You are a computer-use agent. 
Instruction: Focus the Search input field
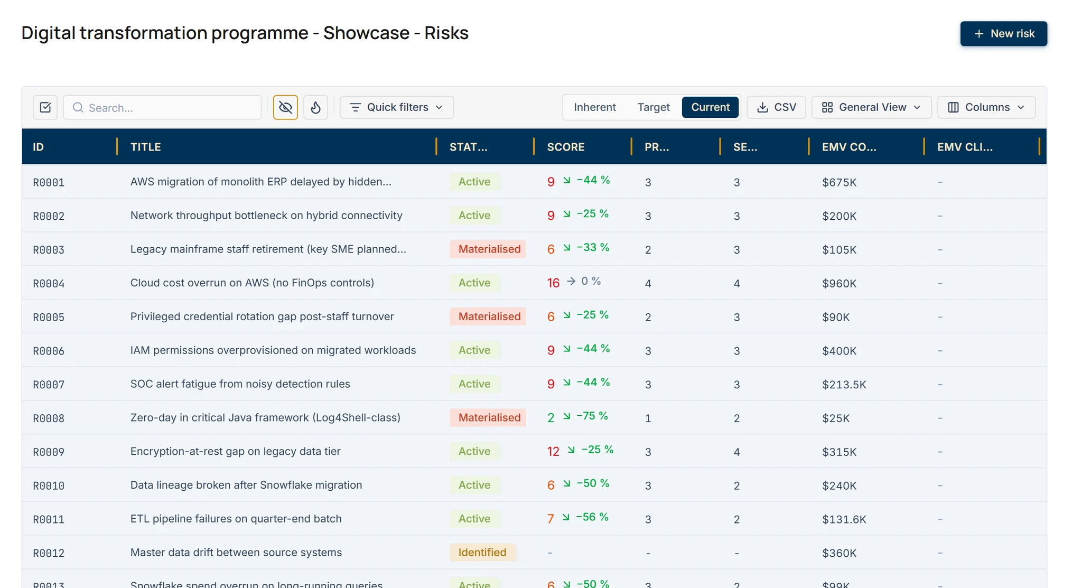163,107
